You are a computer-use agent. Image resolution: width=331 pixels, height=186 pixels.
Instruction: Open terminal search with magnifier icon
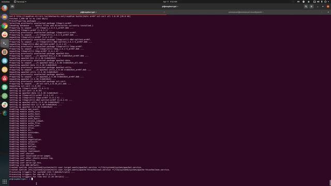(x=306, y=7)
